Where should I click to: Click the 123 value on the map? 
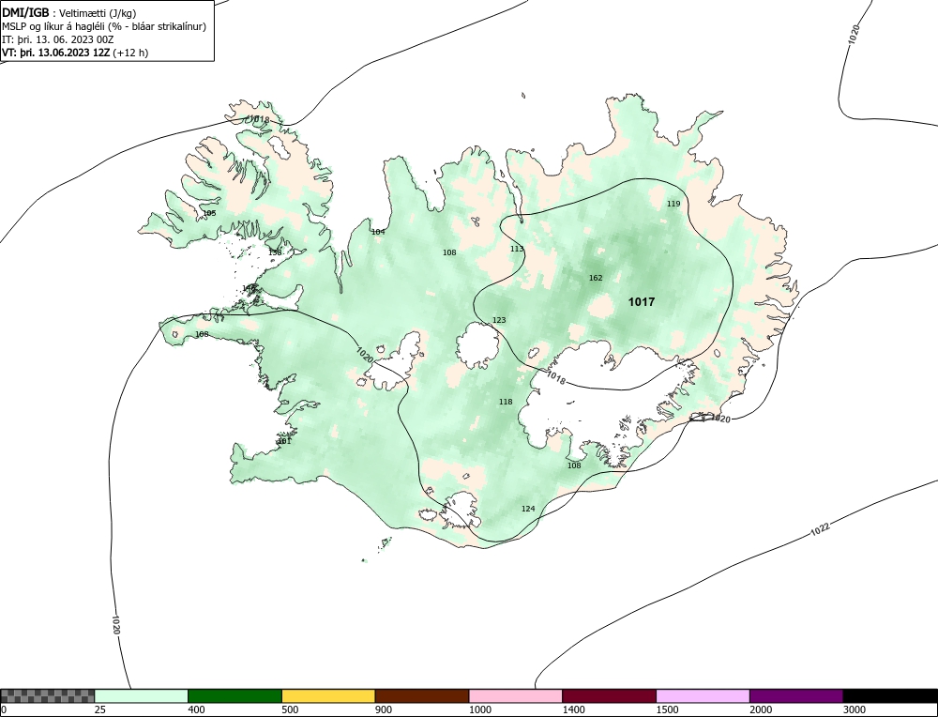pyautogui.click(x=499, y=320)
